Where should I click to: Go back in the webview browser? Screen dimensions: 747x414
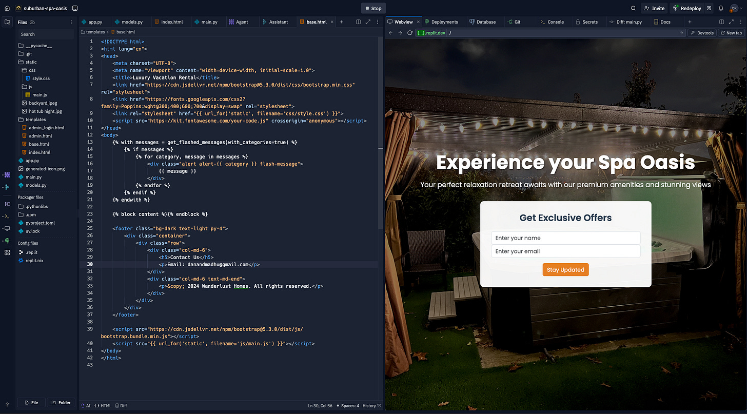(x=390, y=33)
